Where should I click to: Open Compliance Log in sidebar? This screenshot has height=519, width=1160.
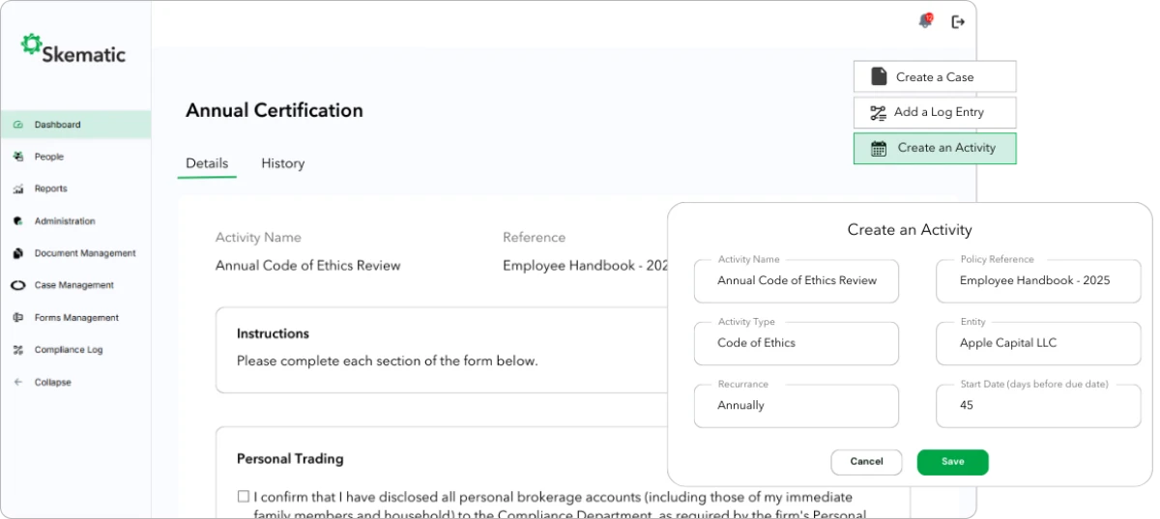click(x=68, y=350)
